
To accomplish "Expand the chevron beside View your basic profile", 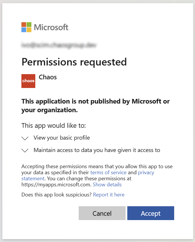I will coord(25,138).
